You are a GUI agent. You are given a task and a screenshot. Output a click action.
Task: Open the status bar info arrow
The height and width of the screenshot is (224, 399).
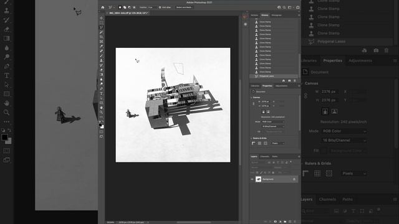(x=148, y=222)
